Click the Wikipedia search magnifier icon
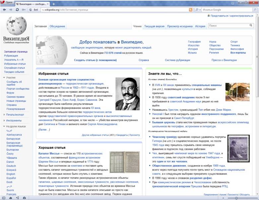This screenshot has height=200, width=259. [251, 25]
